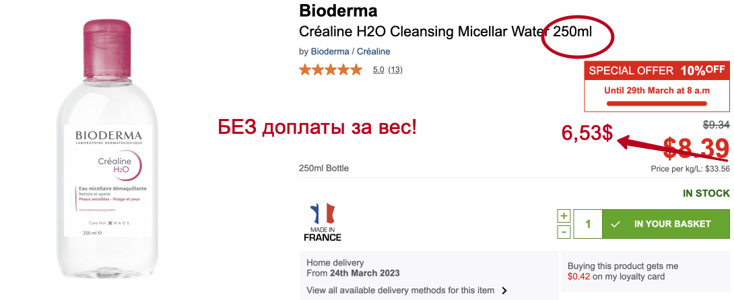Click the IN STOCK status label
Screen dimensions: 734x300
point(706,194)
